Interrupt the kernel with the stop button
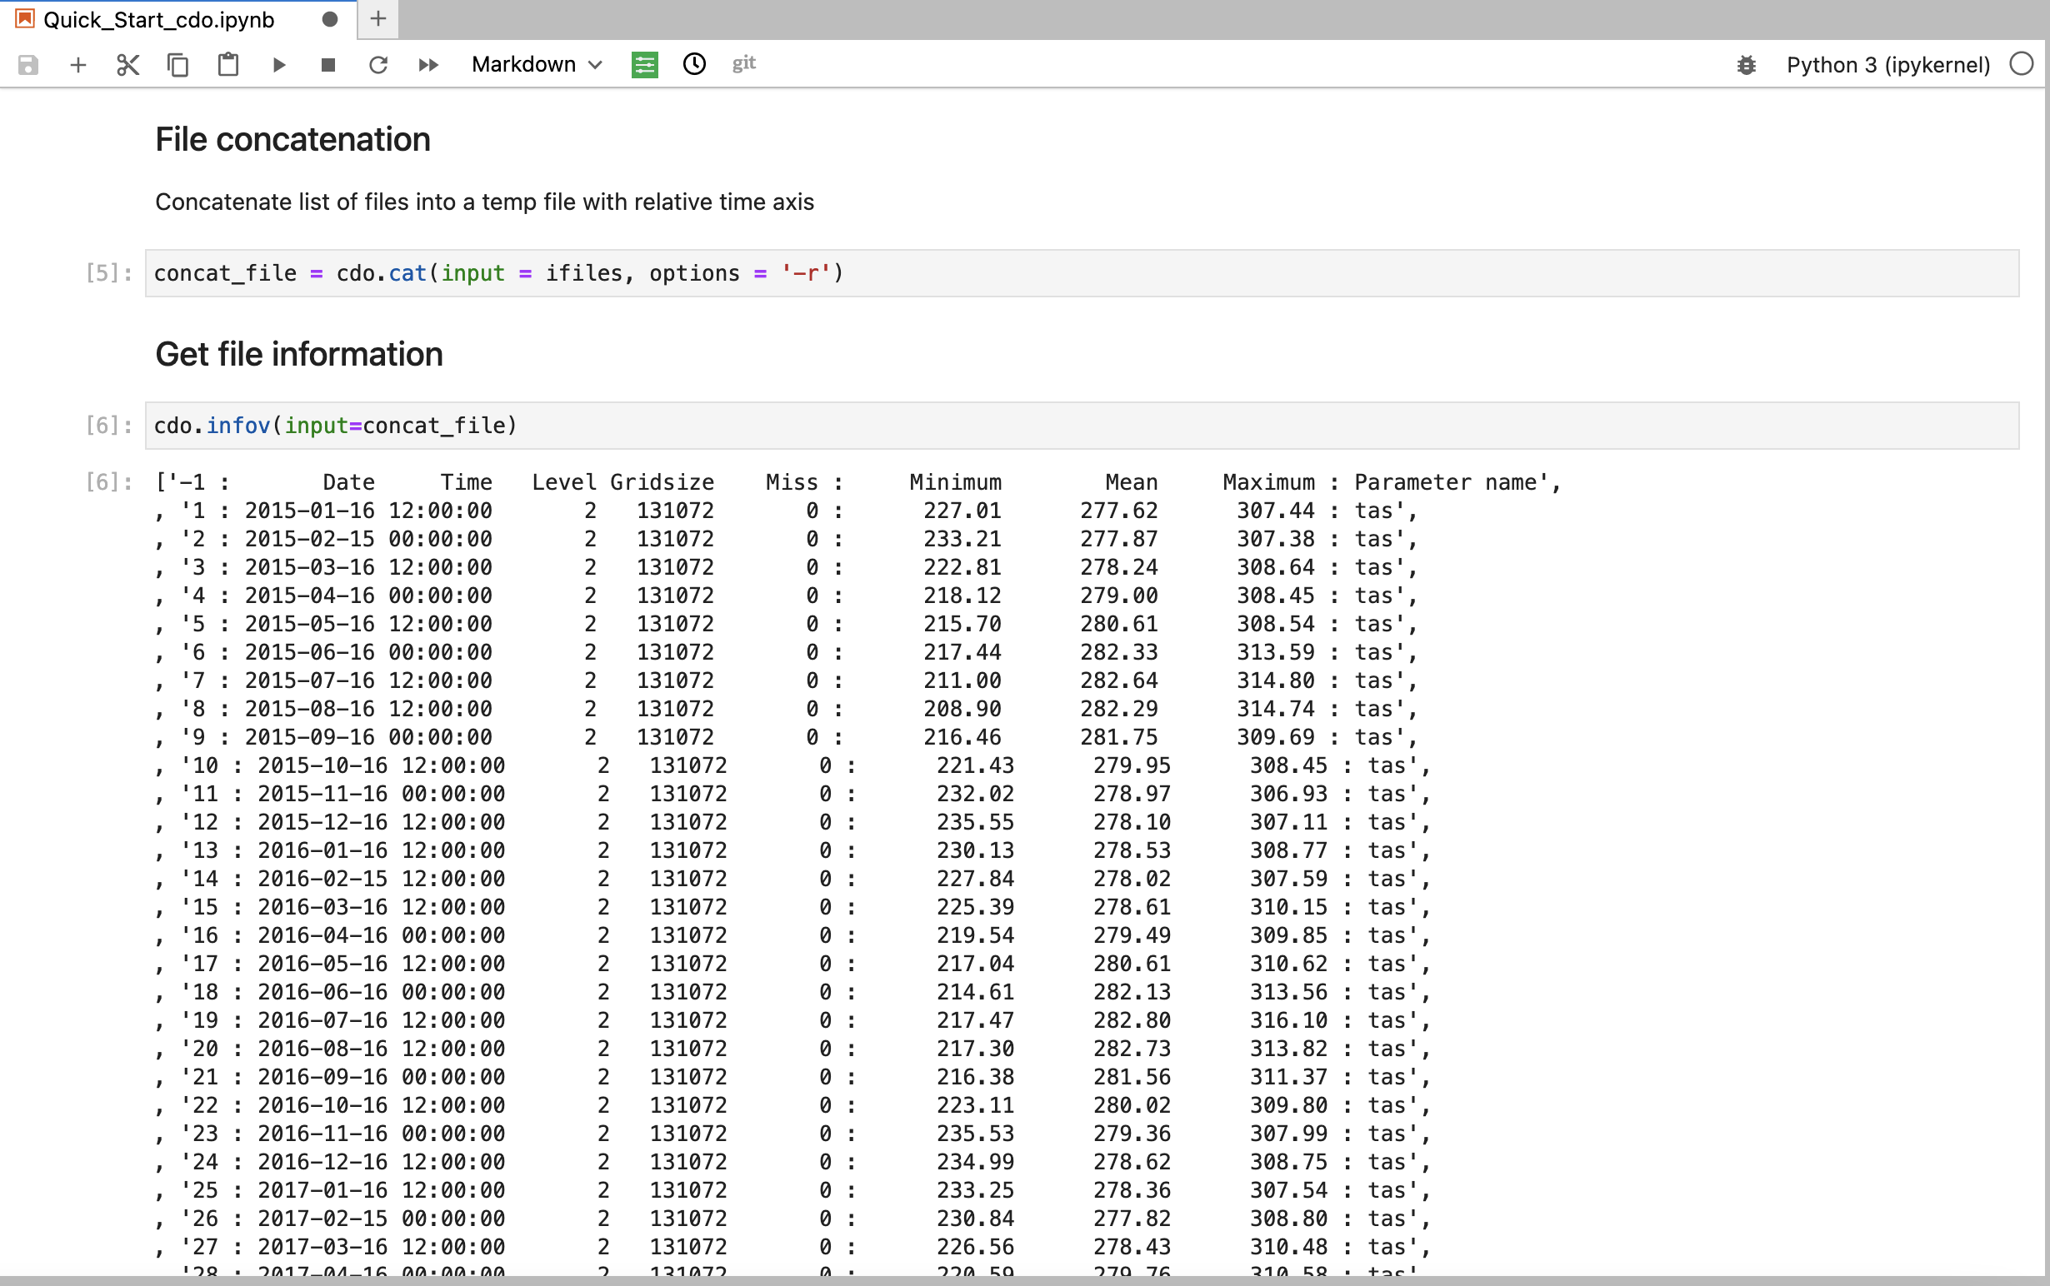Viewport: 2050px width, 1286px height. 327,65
